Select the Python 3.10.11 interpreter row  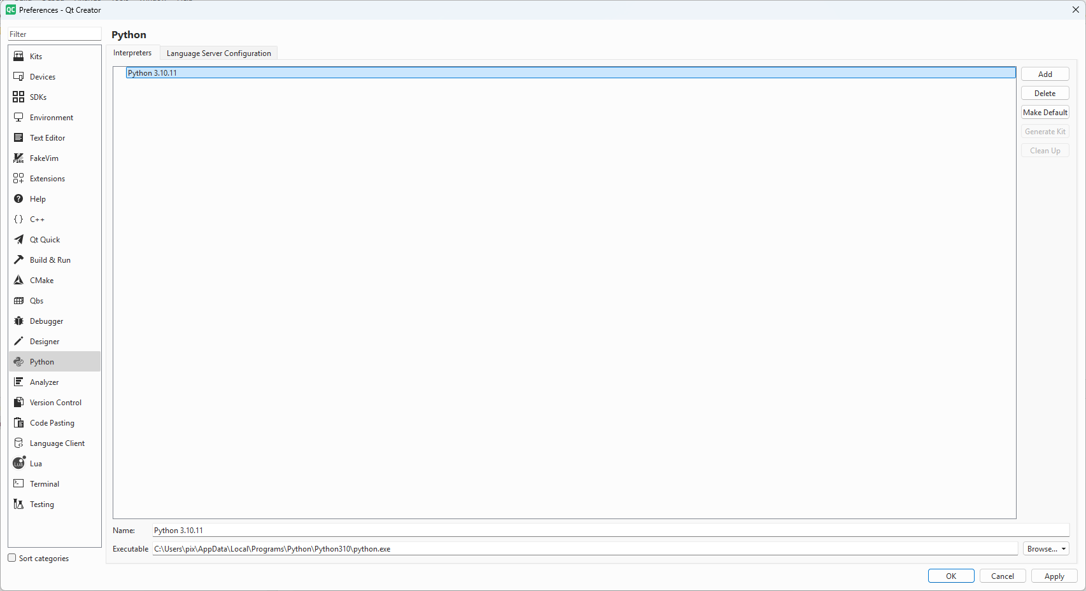pos(570,73)
